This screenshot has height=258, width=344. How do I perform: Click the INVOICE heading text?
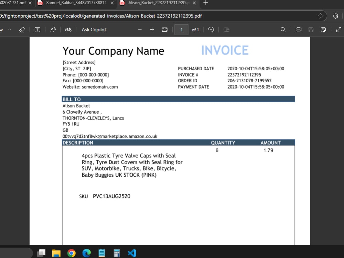pos(225,50)
